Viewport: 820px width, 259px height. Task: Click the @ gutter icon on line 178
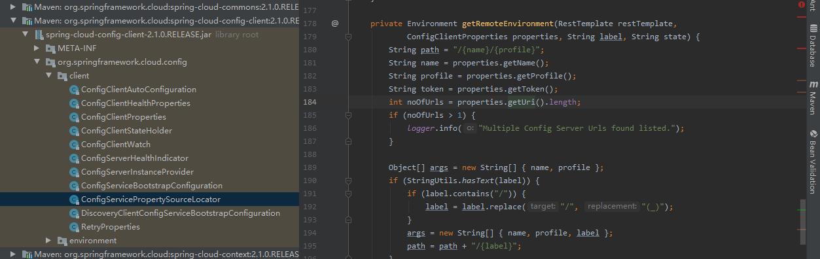coord(335,24)
